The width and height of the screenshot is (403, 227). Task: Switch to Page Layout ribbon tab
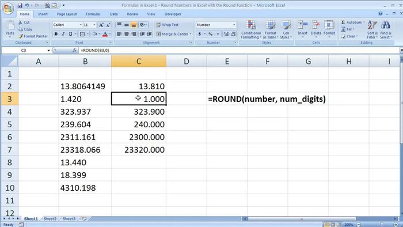[67, 14]
